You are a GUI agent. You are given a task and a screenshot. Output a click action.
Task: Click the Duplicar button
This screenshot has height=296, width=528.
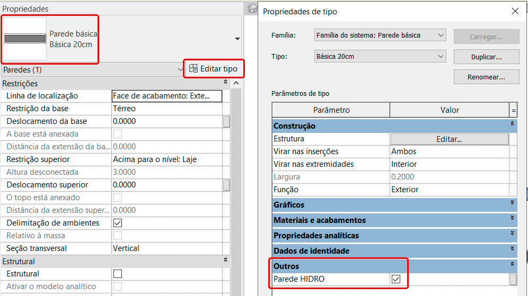point(486,57)
